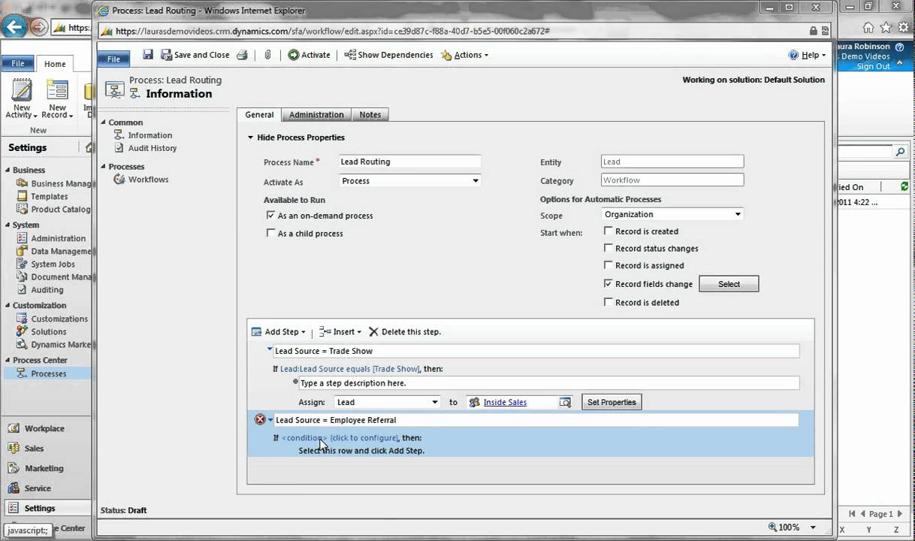
Task: Go to Workplace area
Action: (44, 428)
